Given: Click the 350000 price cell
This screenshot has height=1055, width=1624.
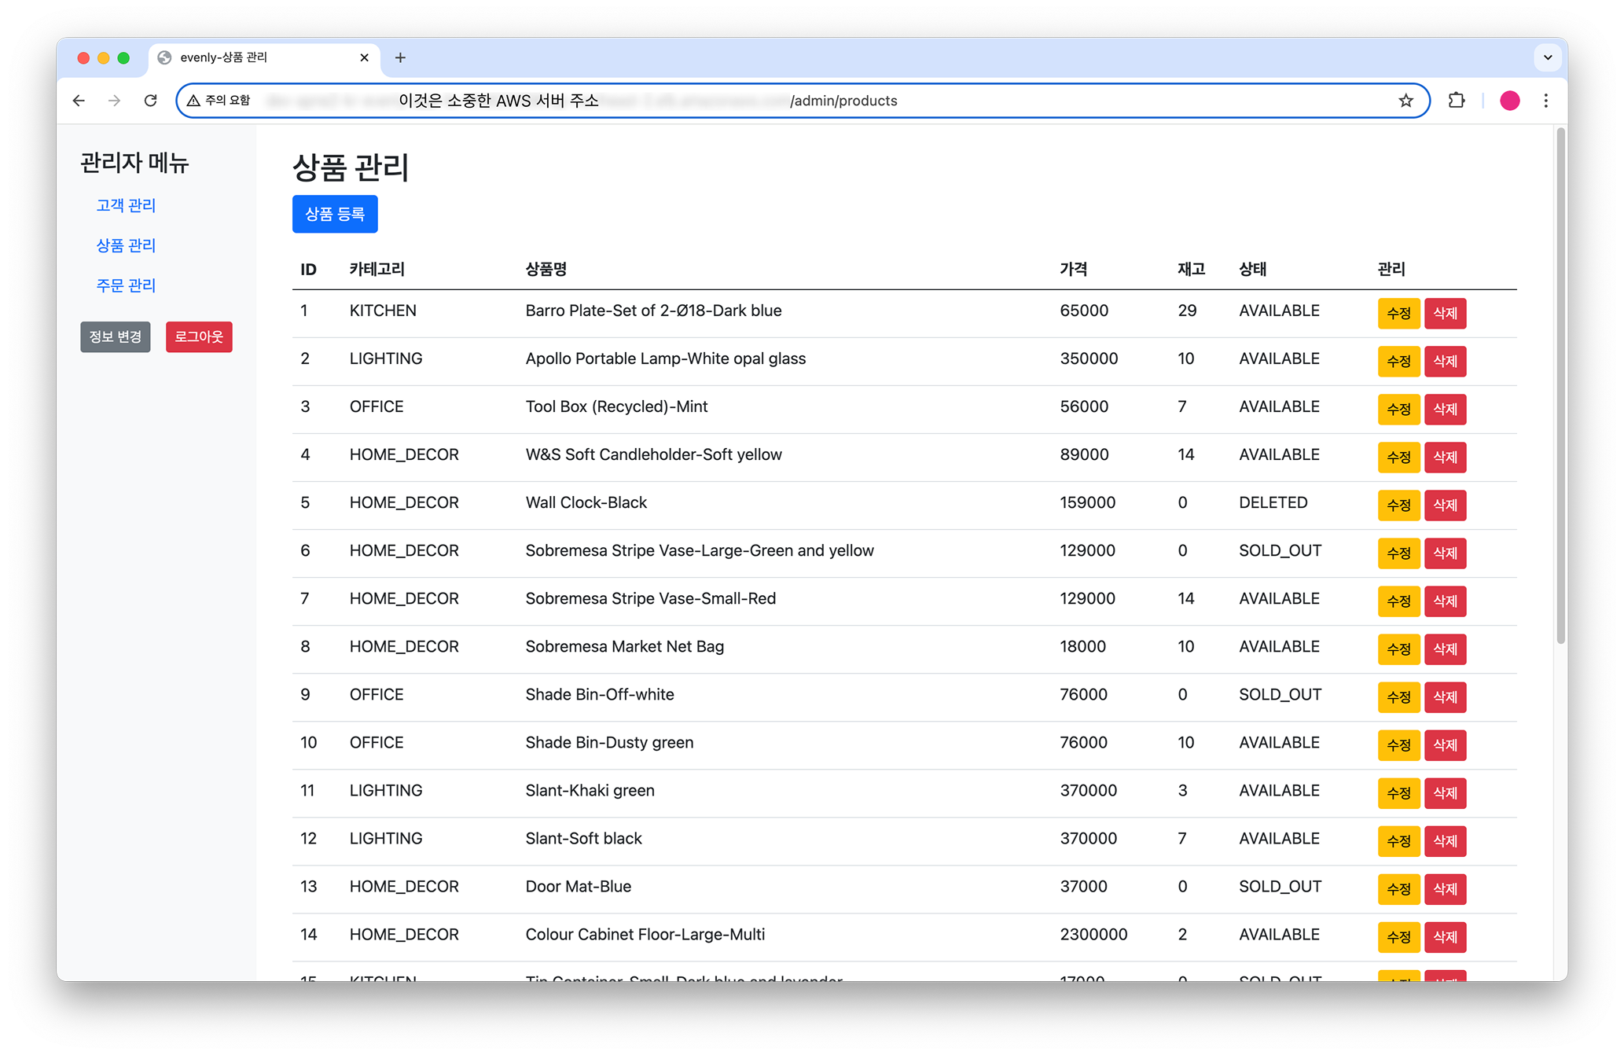Looking at the screenshot, I should tap(1089, 358).
